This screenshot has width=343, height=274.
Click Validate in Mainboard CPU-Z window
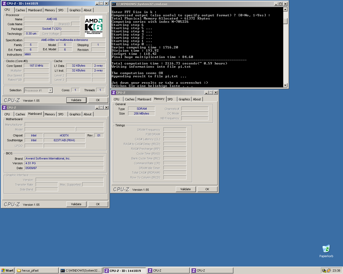76,204
